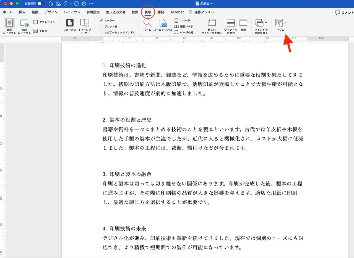This screenshot has width=354, height=258.
Task: Open the 開発 tab
Action: (x=161, y=12)
